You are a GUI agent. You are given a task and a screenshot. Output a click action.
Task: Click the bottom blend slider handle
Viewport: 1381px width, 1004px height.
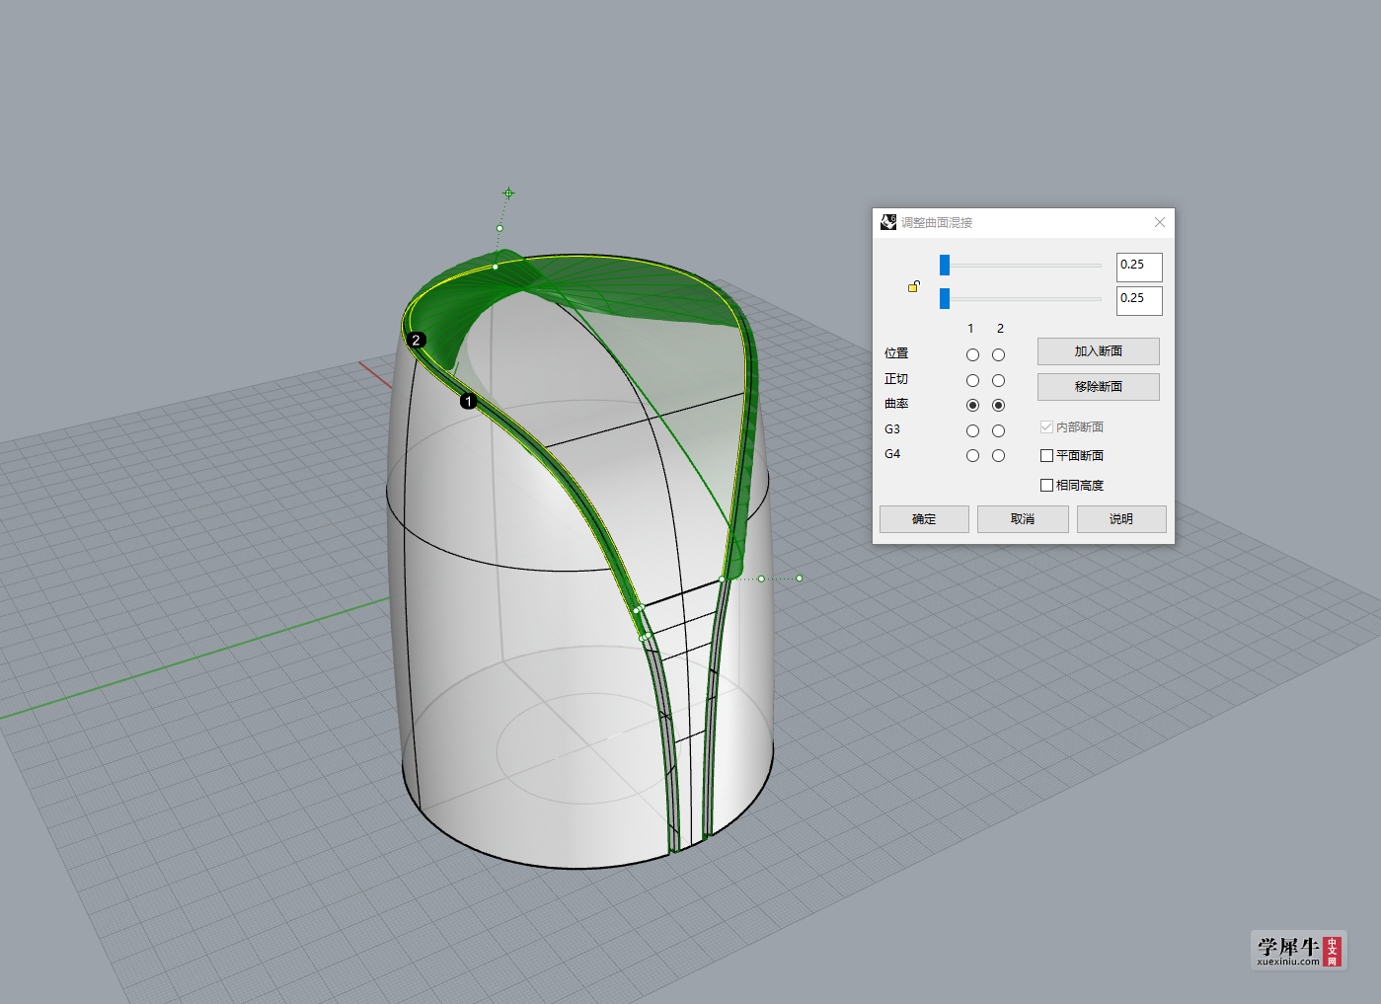pyautogui.click(x=945, y=298)
